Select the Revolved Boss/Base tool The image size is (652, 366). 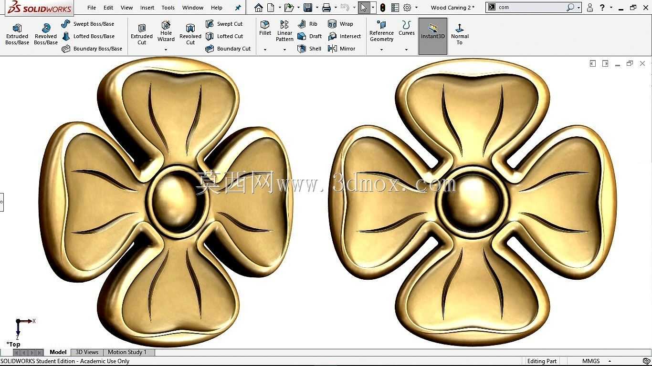click(46, 34)
